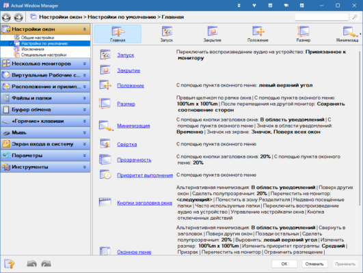The image size is (363, 273).
Task: Click the search magnifier button
Action: pos(354,17)
